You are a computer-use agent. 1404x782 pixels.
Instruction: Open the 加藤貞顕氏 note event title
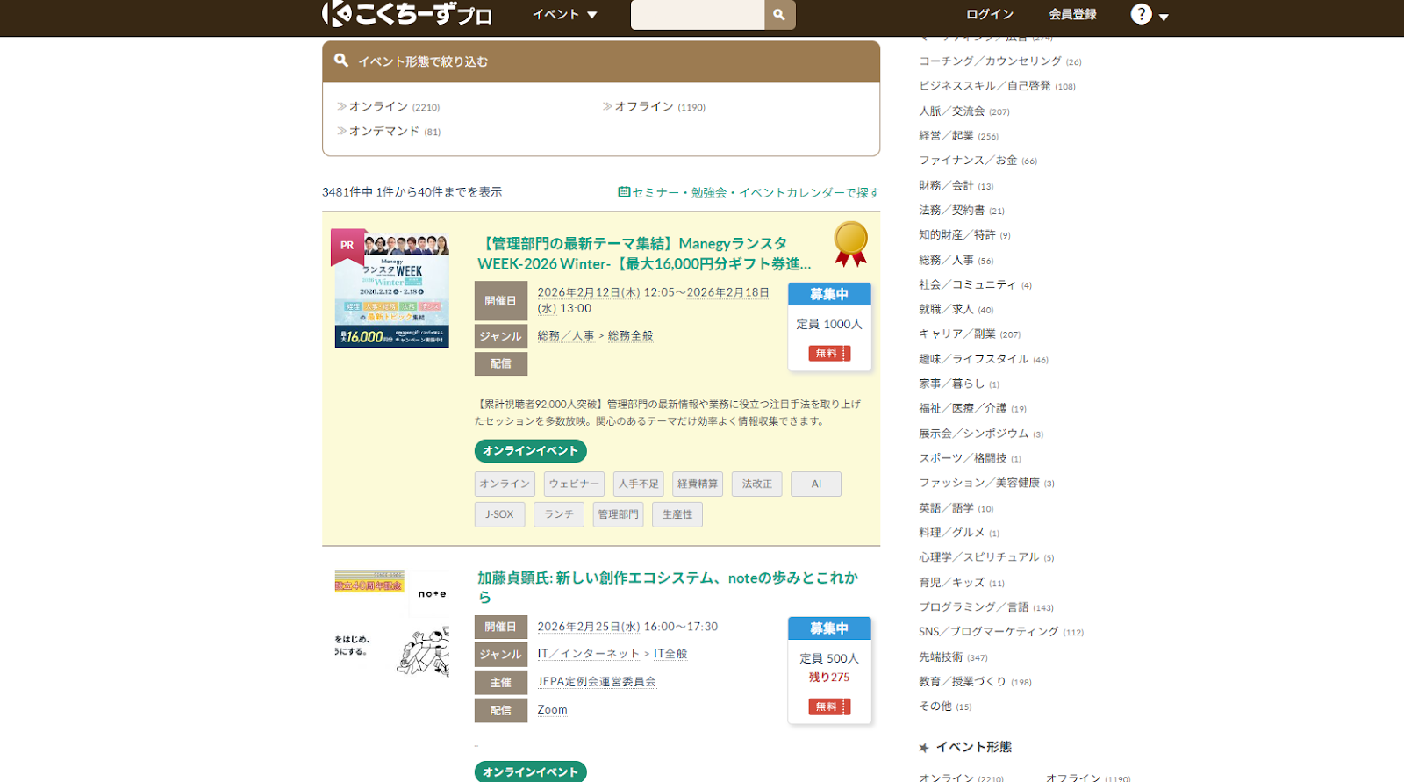click(668, 588)
